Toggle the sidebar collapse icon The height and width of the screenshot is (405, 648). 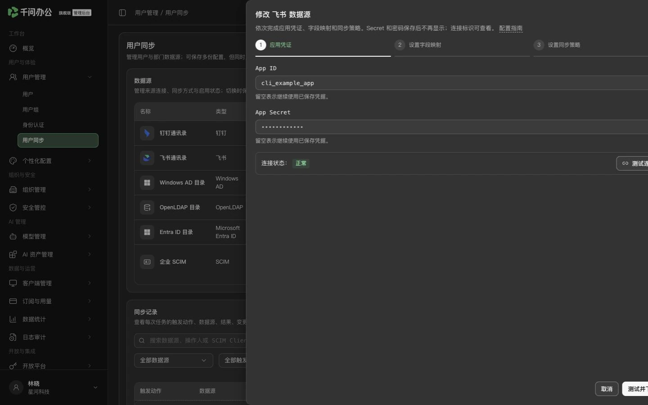coord(122,13)
